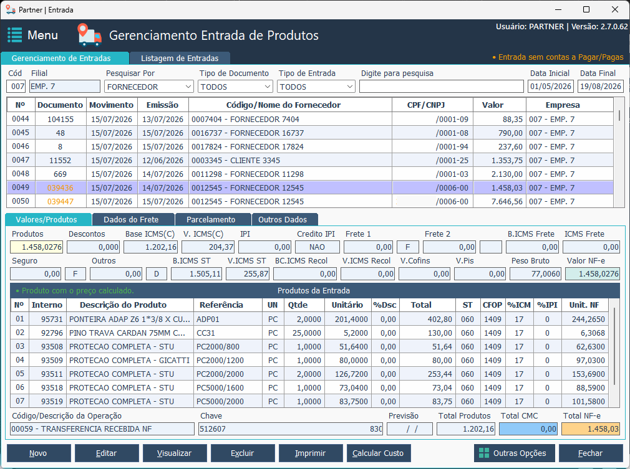Select entry row CLIENTE 3345
The height and width of the screenshot is (469, 630).
click(310, 160)
